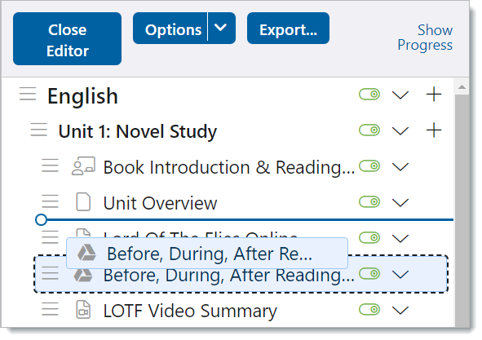Grab the drag handle for Unit Overview
The height and width of the screenshot is (340, 482).
[x=50, y=201]
